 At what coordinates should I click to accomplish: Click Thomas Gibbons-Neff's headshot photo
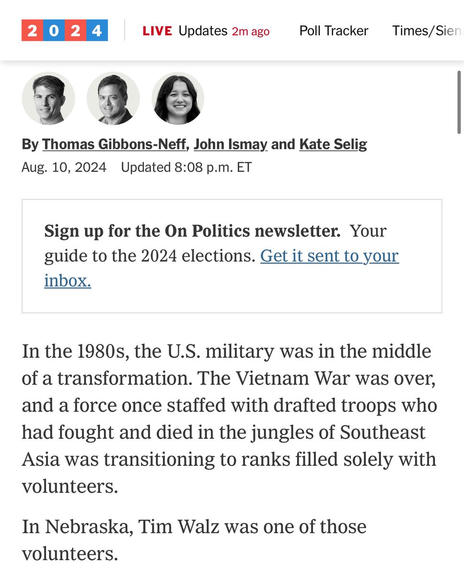coord(48,98)
